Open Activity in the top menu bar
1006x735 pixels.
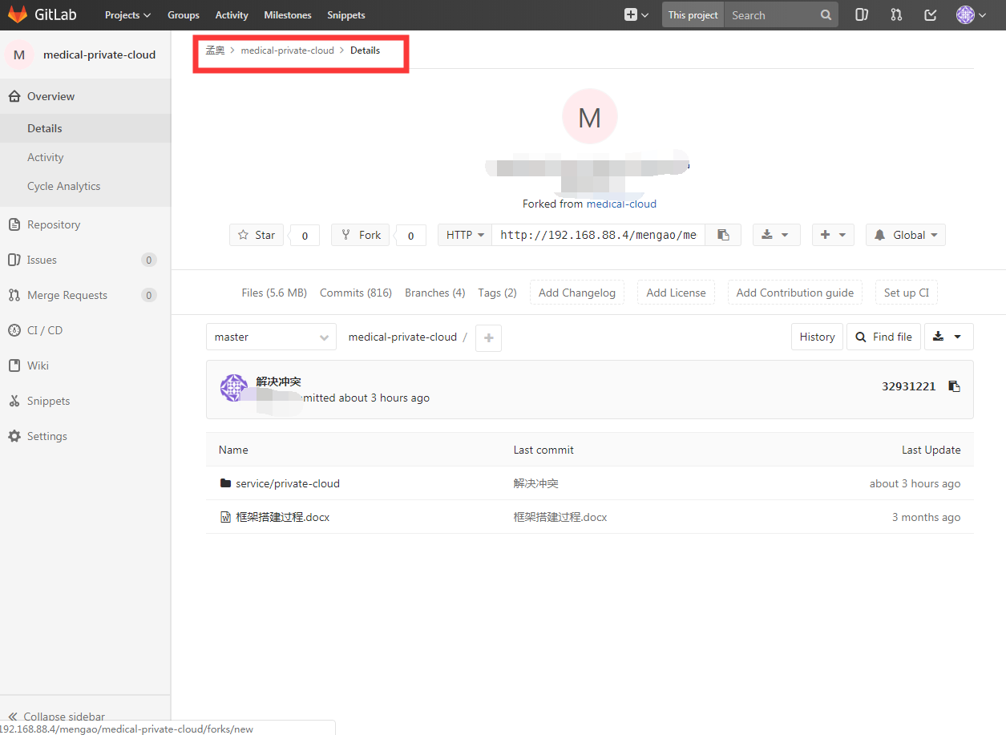click(232, 14)
